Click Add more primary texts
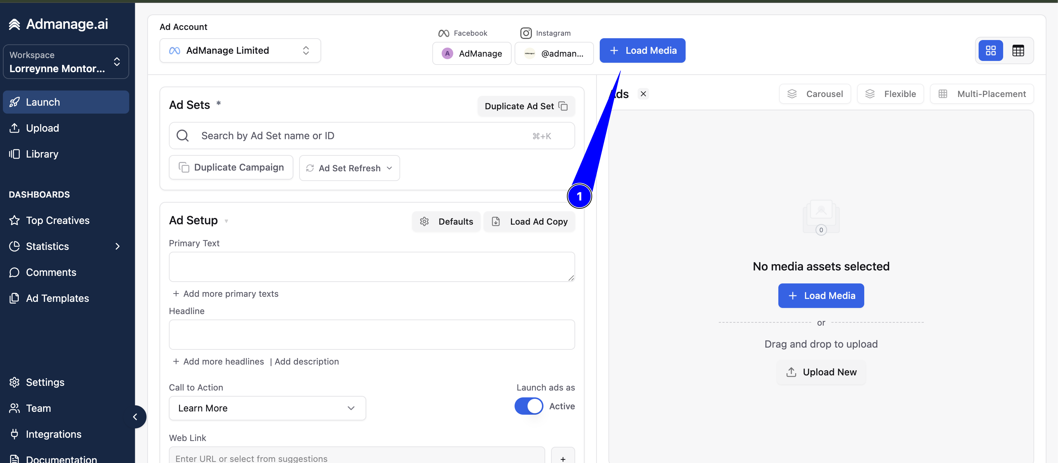The height and width of the screenshot is (463, 1058). (226, 294)
